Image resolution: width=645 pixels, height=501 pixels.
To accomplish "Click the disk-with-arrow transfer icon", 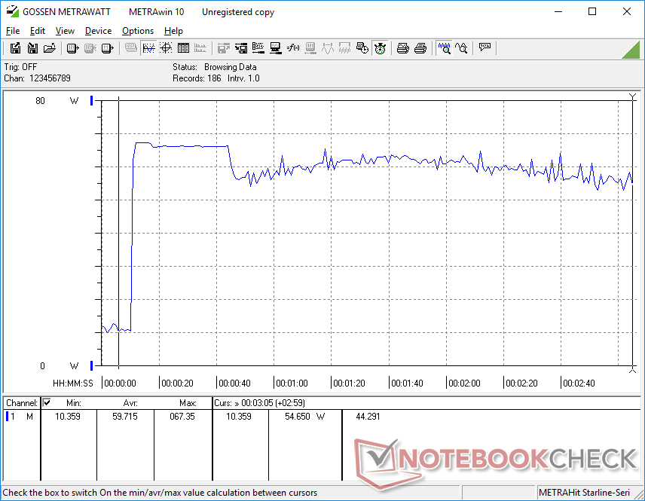I will pos(241,48).
